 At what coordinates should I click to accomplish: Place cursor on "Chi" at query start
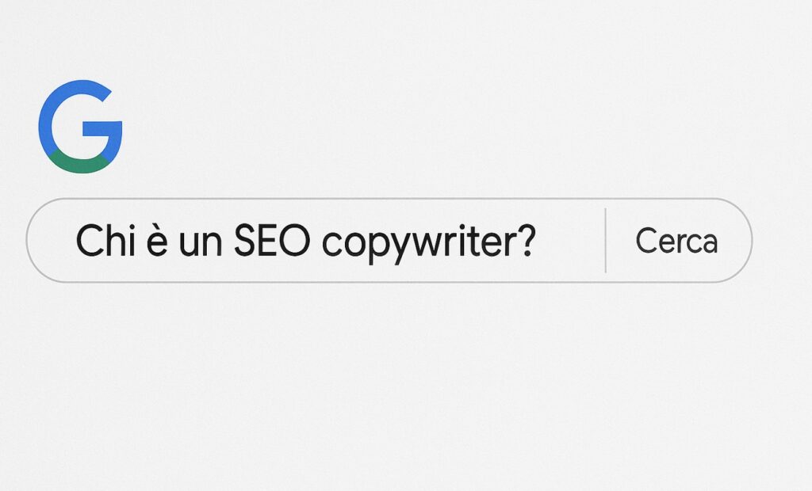pyautogui.click(x=100, y=241)
